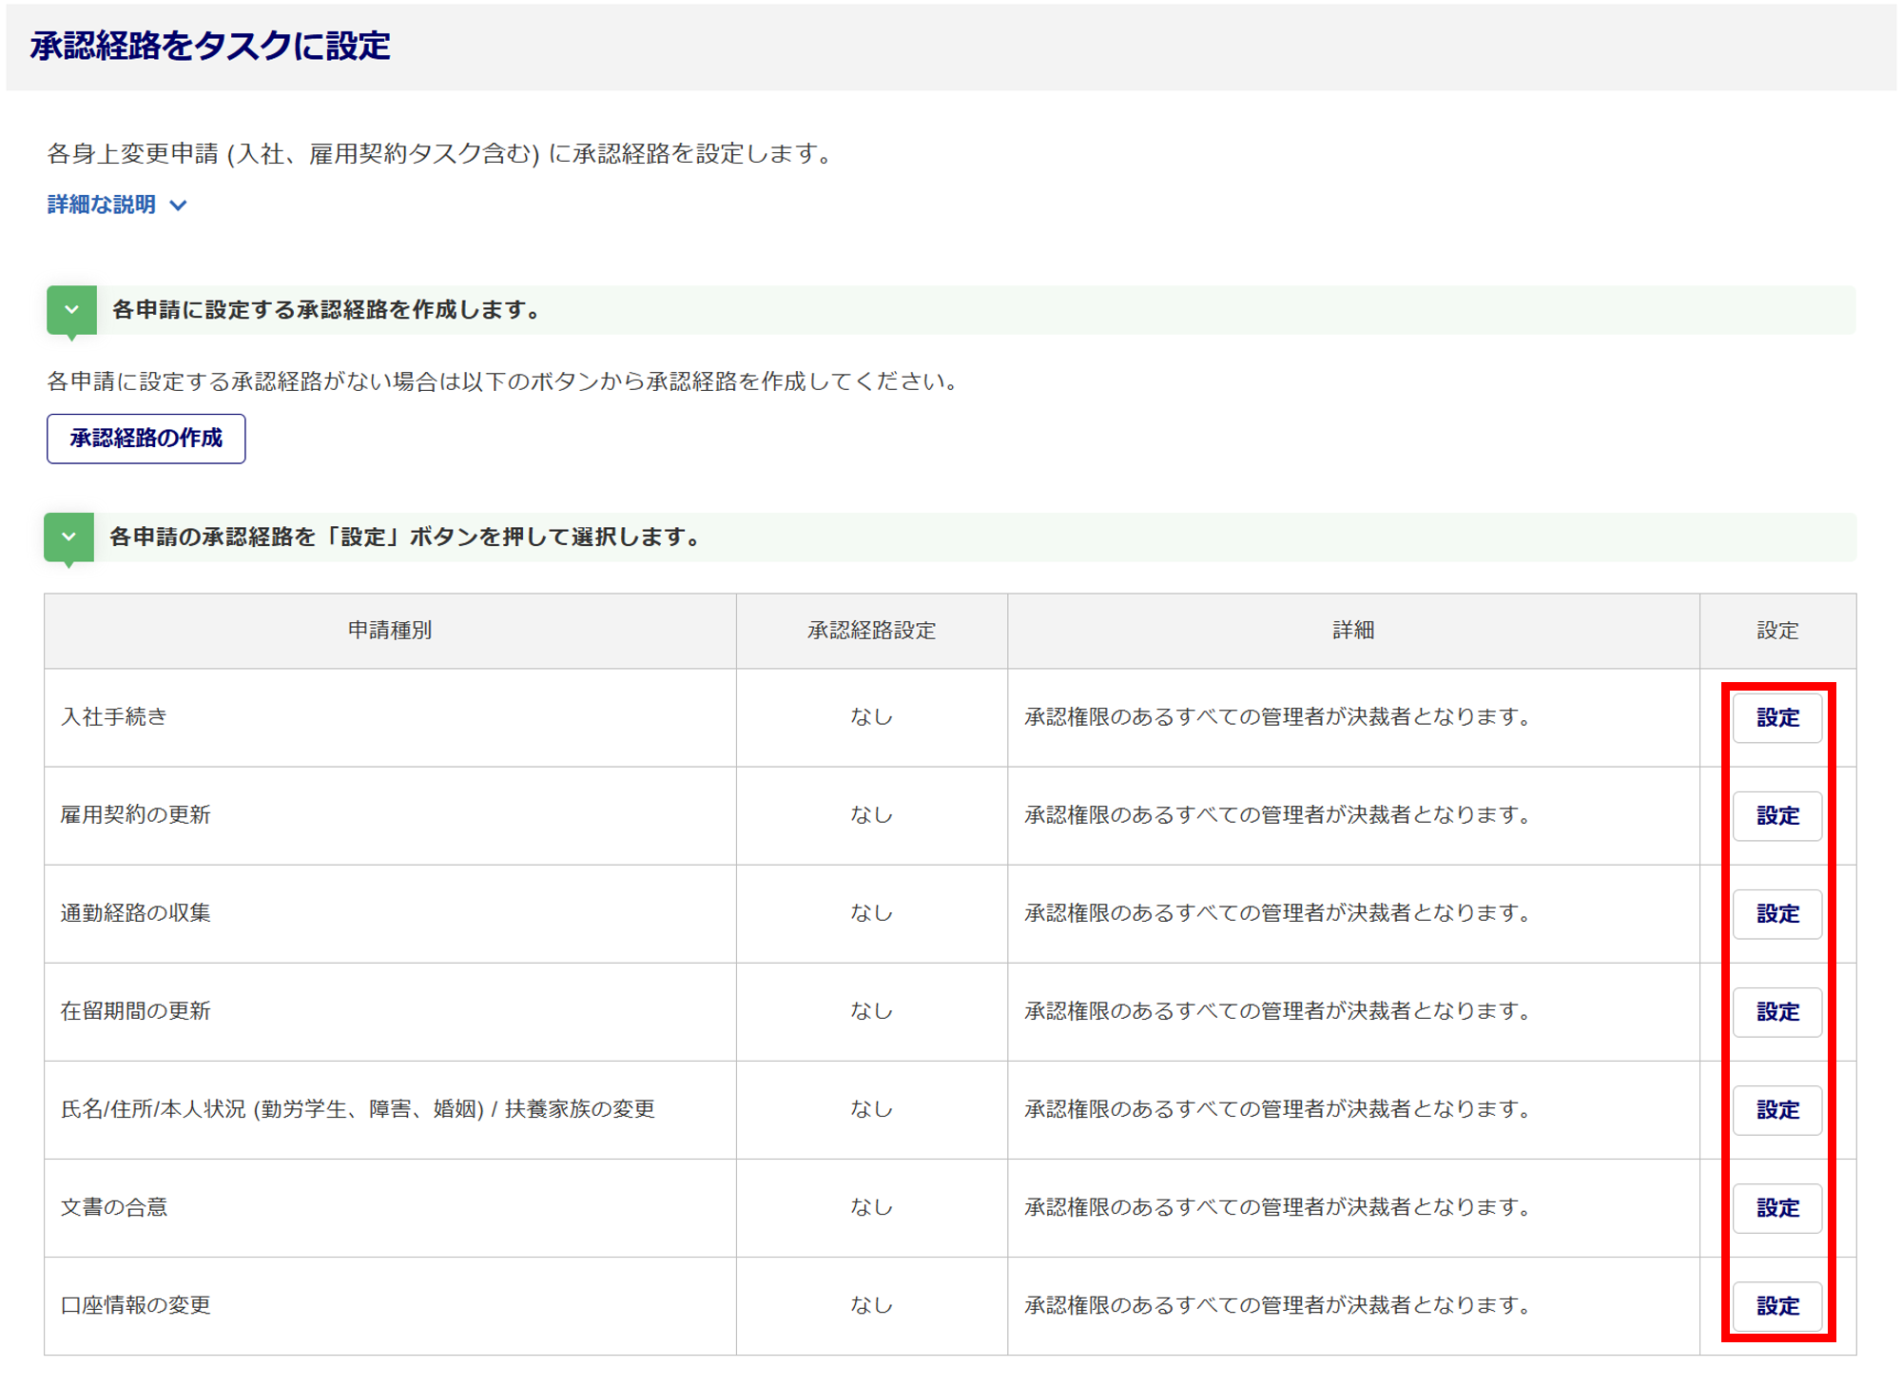Click the page title 承認経路をタスクに設定
Screen dimensions: 1902x1386
210,46
